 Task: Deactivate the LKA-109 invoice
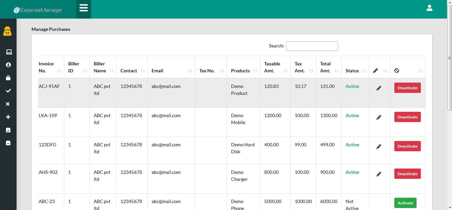click(407, 117)
